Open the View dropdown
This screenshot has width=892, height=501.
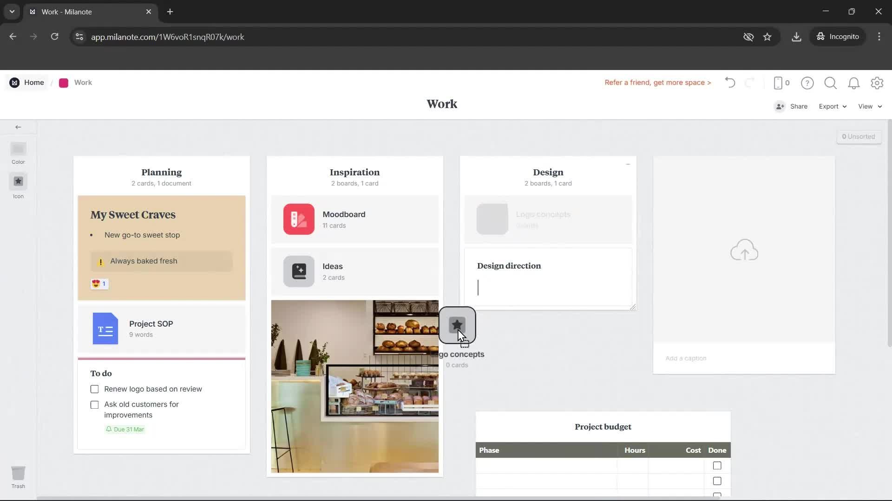point(869,106)
